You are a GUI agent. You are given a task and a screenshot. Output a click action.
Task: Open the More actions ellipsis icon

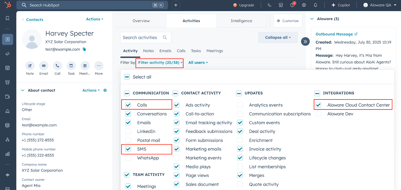coord(99,66)
